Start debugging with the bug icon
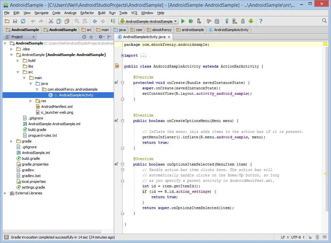The height and width of the screenshot is (243, 331). [190, 21]
